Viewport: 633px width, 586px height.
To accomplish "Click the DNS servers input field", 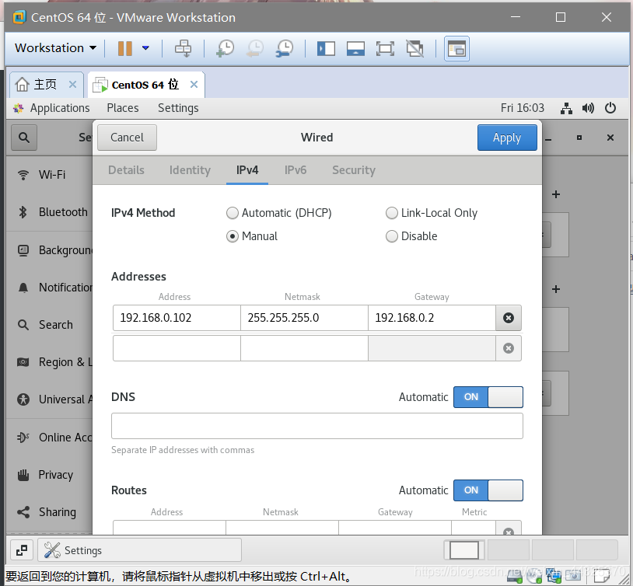I will 317,426.
